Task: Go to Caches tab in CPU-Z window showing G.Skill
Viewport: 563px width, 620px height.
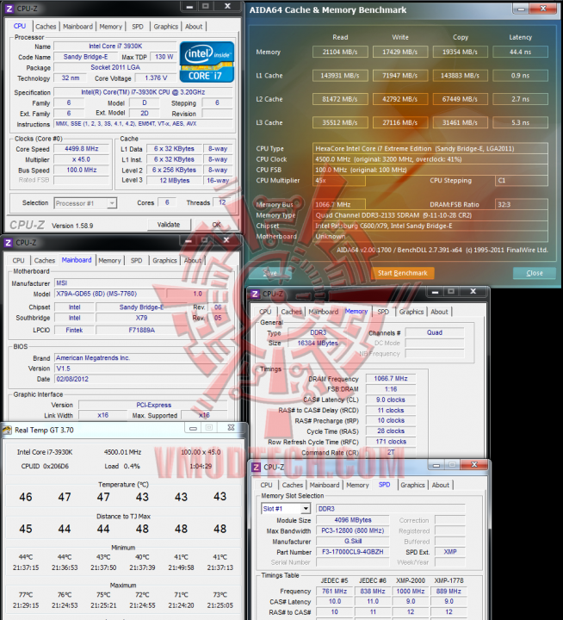Action: pyautogui.click(x=293, y=485)
